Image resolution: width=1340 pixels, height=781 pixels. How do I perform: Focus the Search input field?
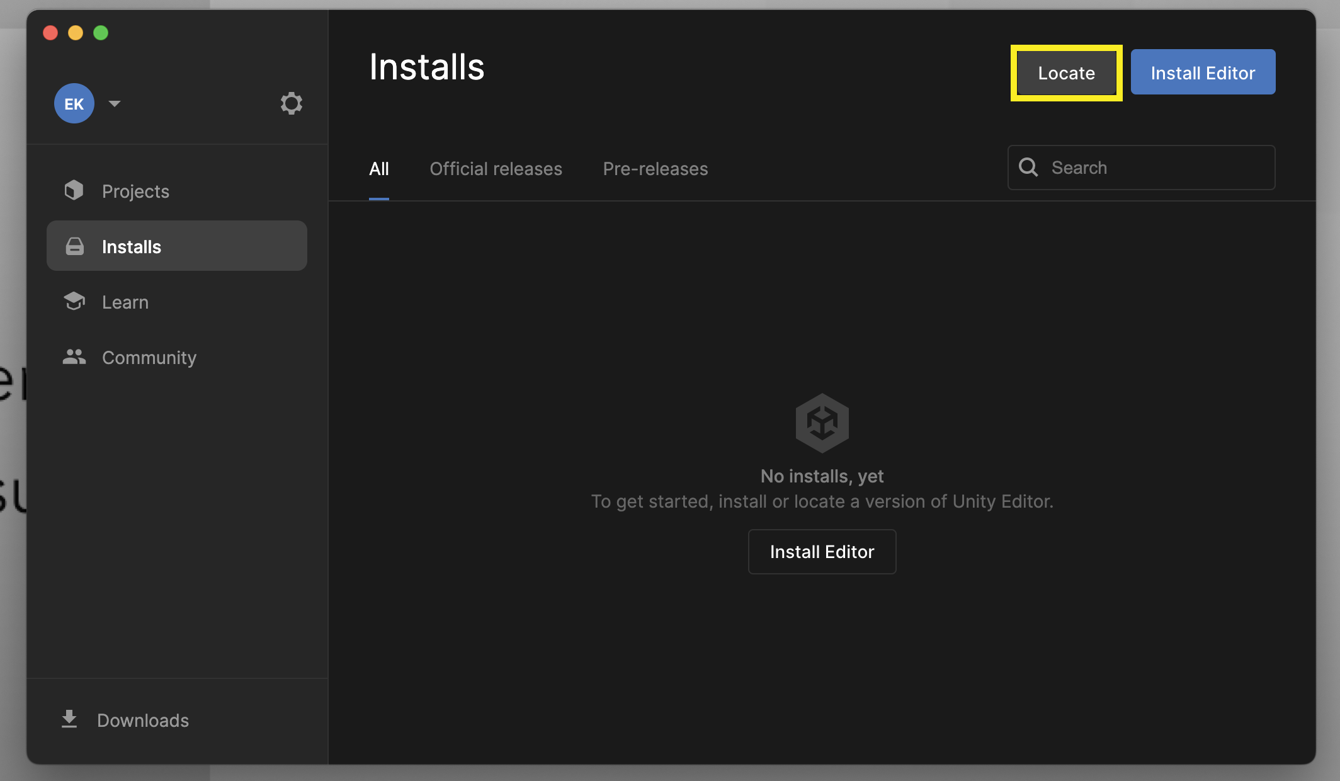pos(1141,168)
